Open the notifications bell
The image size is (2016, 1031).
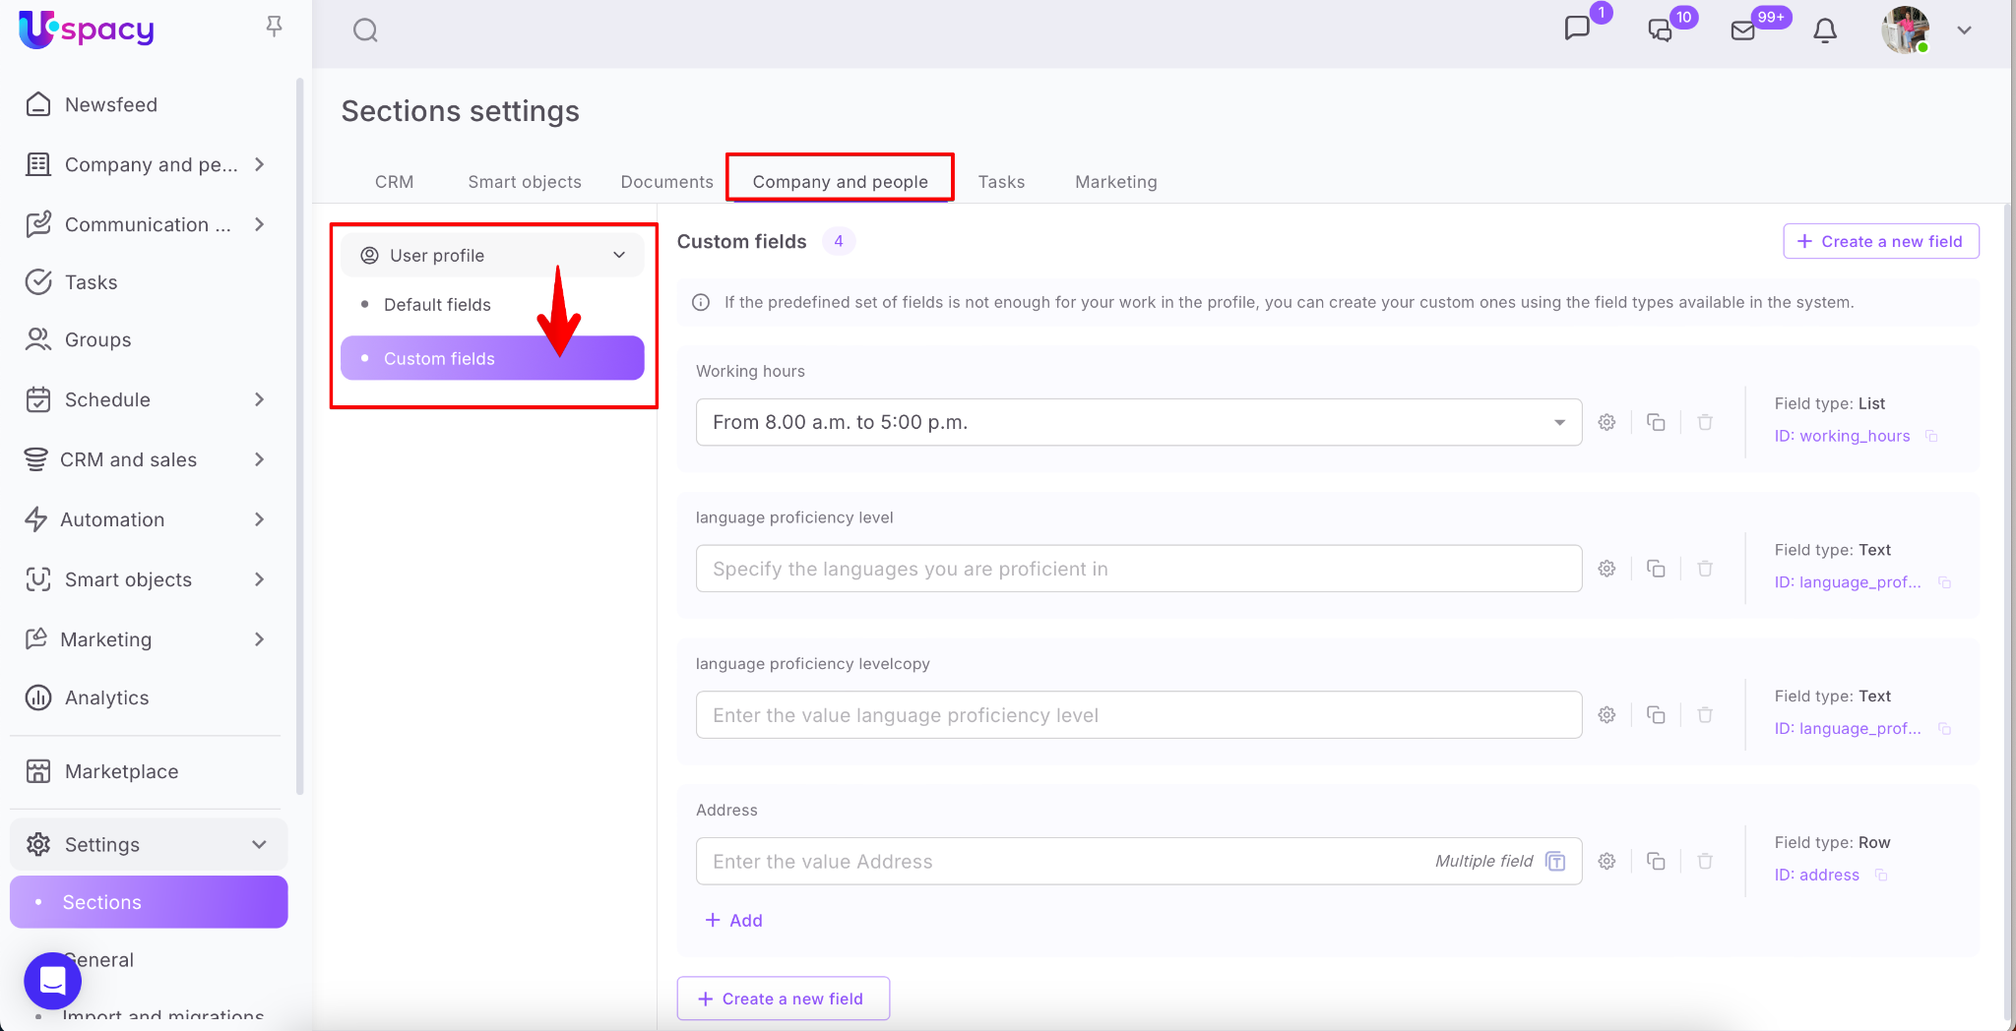tap(1824, 30)
